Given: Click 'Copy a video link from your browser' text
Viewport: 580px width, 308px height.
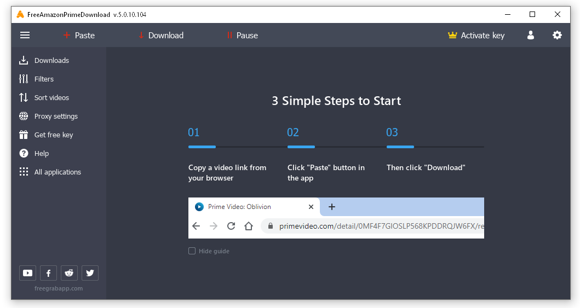Looking at the screenshot, I should pos(227,172).
